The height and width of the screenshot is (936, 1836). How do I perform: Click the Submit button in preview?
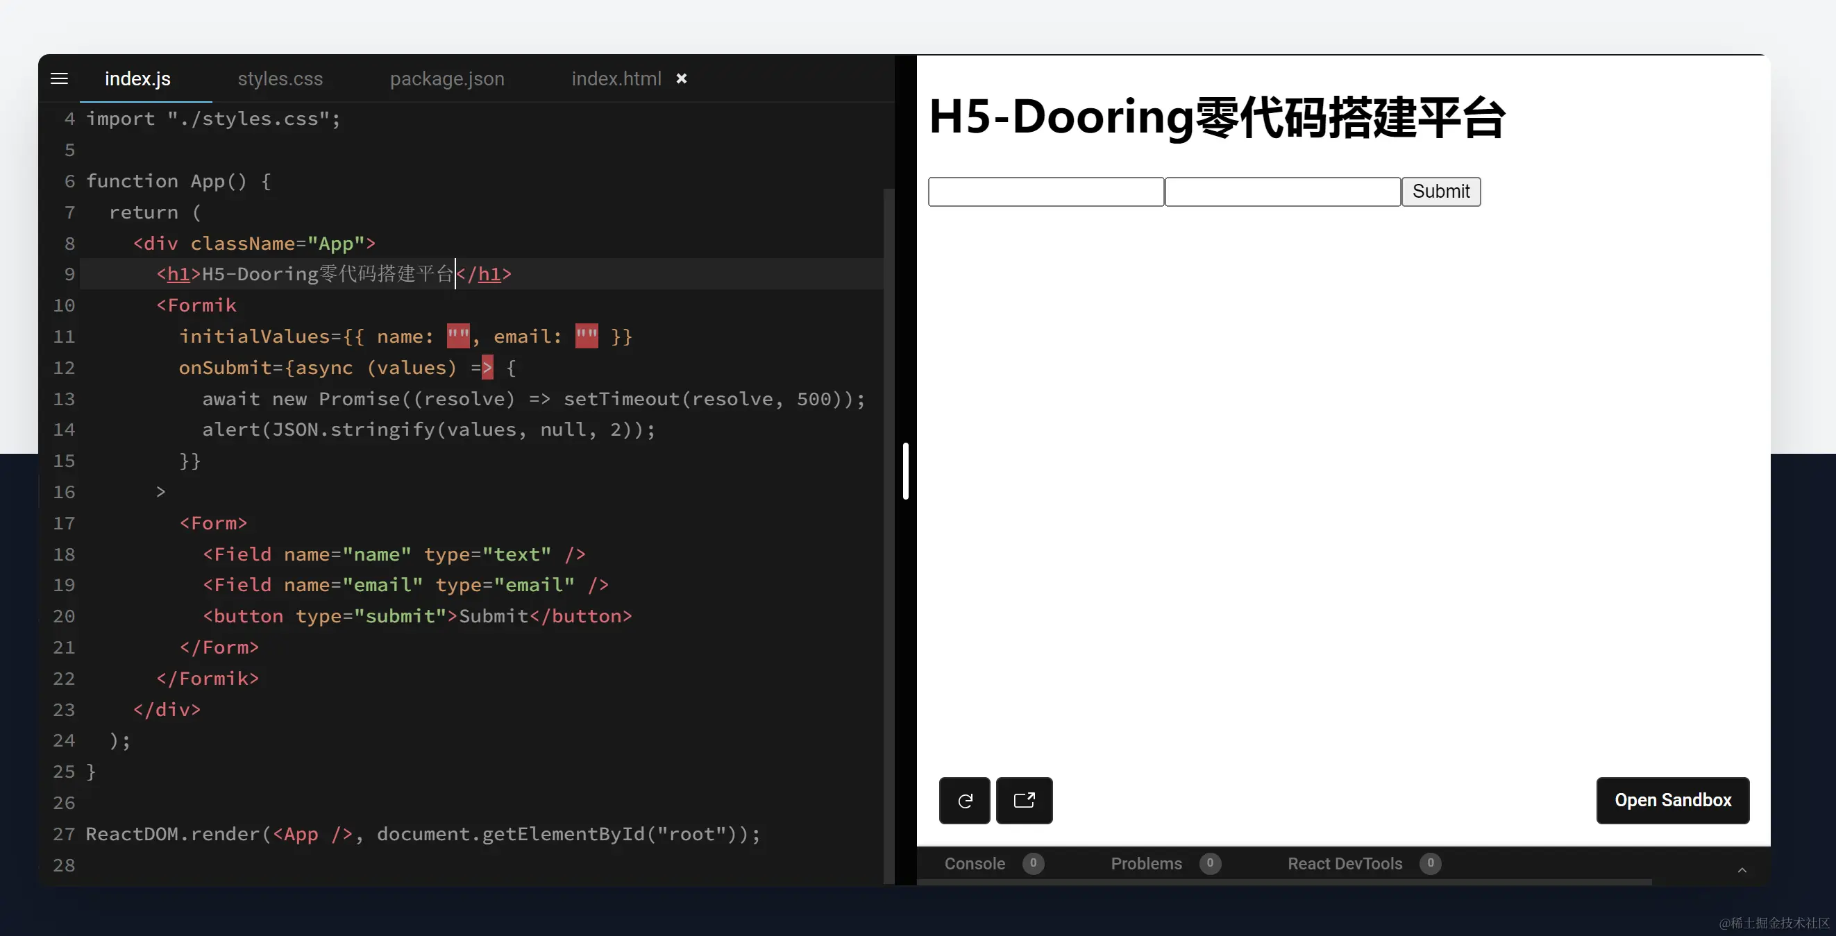pos(1440,192)
